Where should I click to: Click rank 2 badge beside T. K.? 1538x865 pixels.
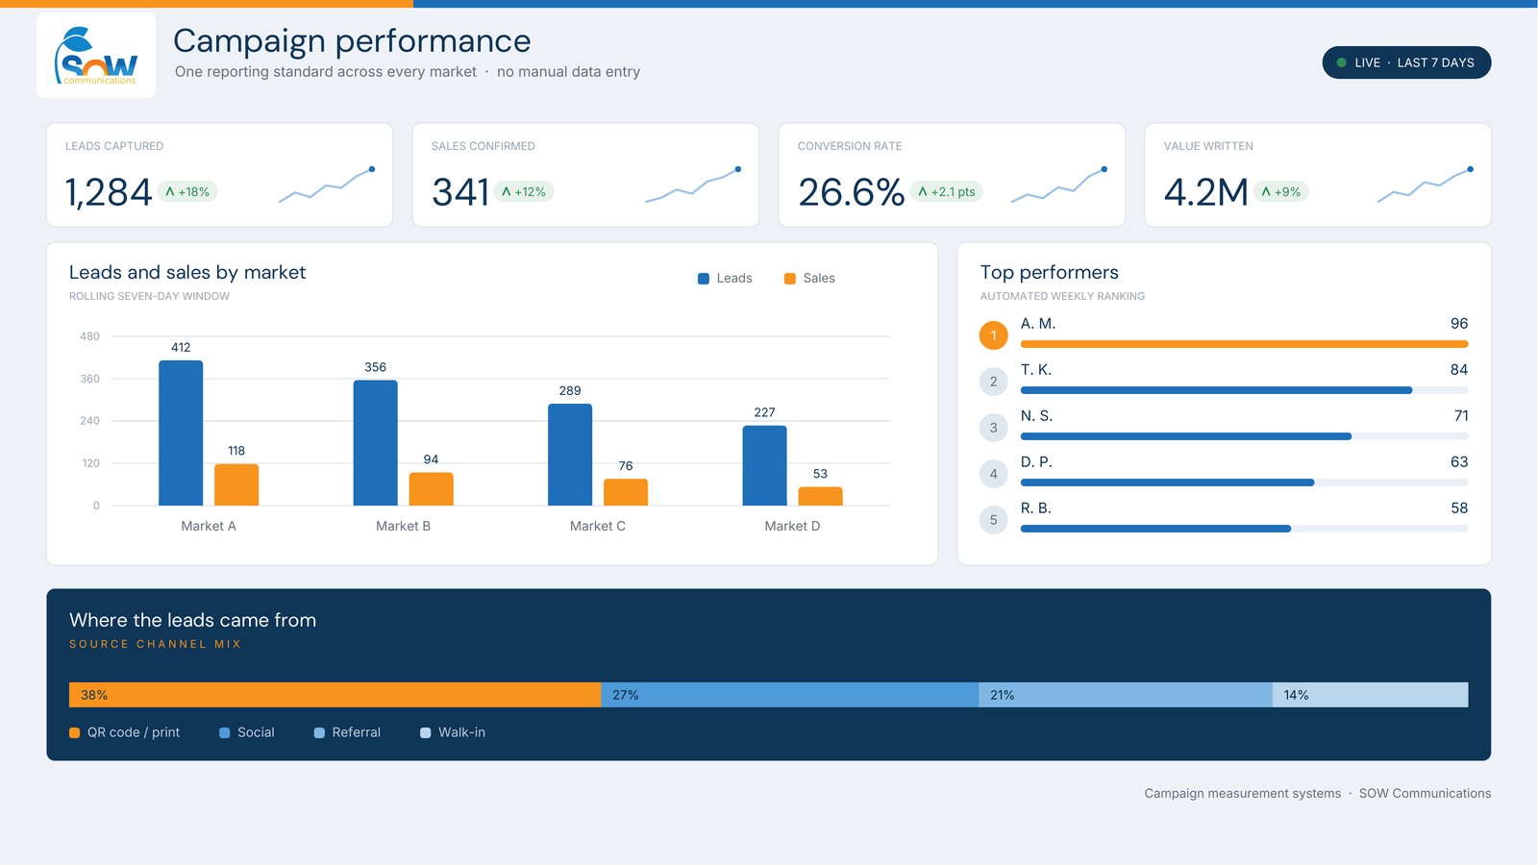point(994,382)
